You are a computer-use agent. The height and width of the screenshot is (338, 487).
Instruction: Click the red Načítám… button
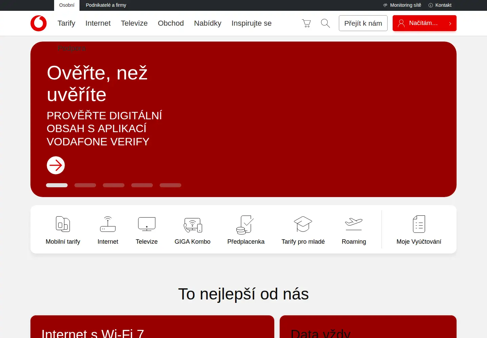(x=424, y=23)
